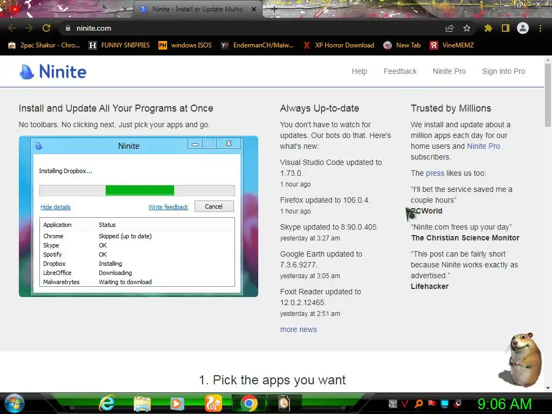Screen dimensions: 552x414
Task: Click the Lifehacker source name
Action: coord(430,287)
